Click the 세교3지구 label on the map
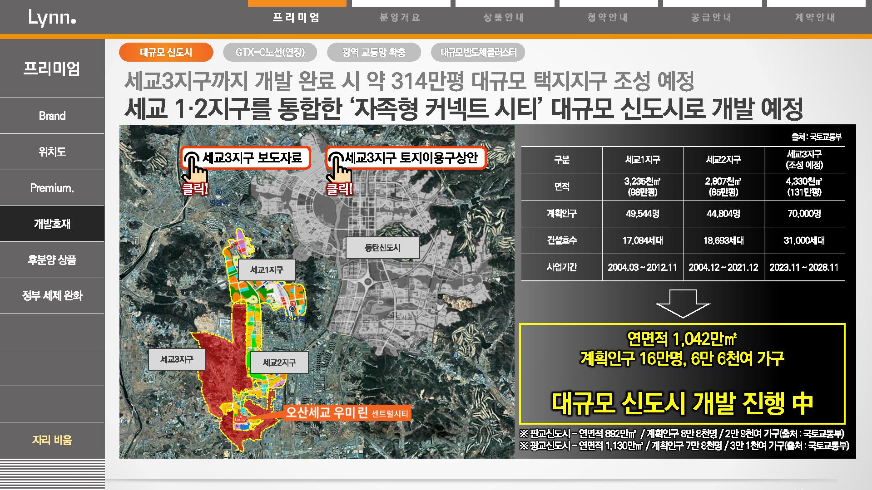Viewport: 872px width, 490px height. [x=177, y=360]
